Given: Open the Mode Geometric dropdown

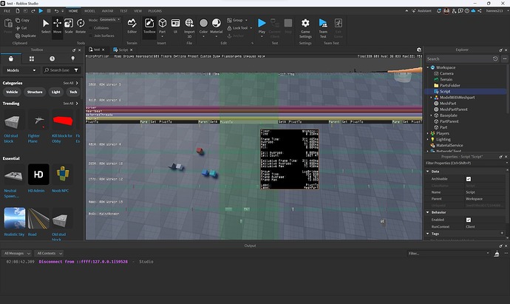Looking at the screenshot, I should 110,20.
